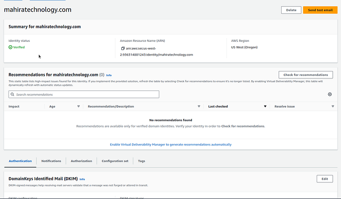Select the ARN text arn:aws:ses:us-west-
Viewport: 341px width, 199px height.
(141, 49)
